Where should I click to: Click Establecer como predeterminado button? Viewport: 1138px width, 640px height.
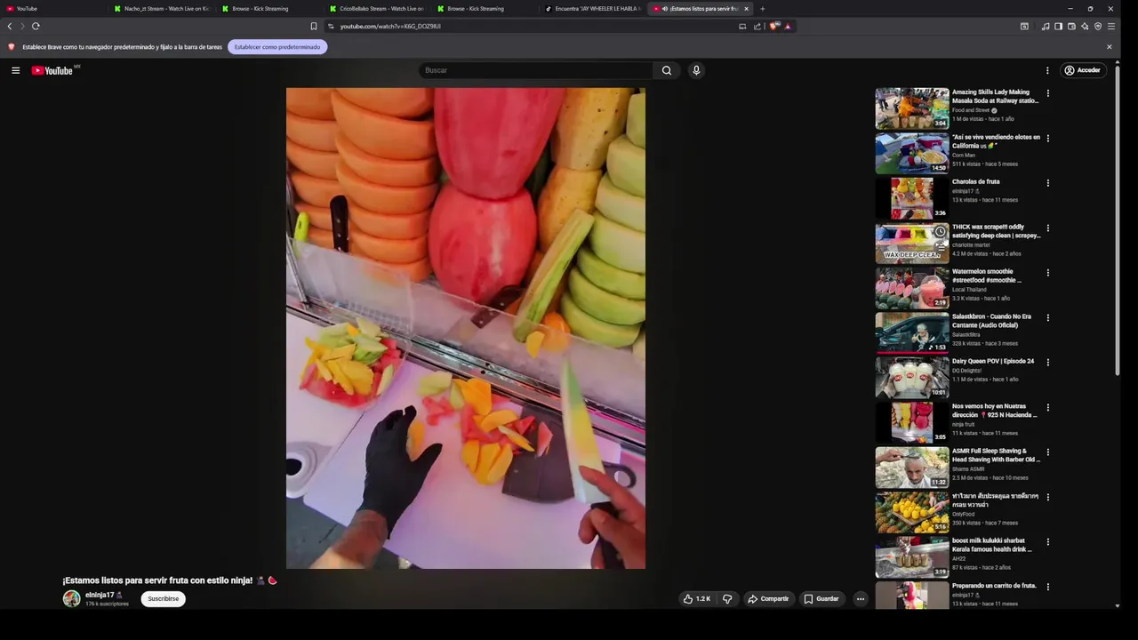point(277,47)
